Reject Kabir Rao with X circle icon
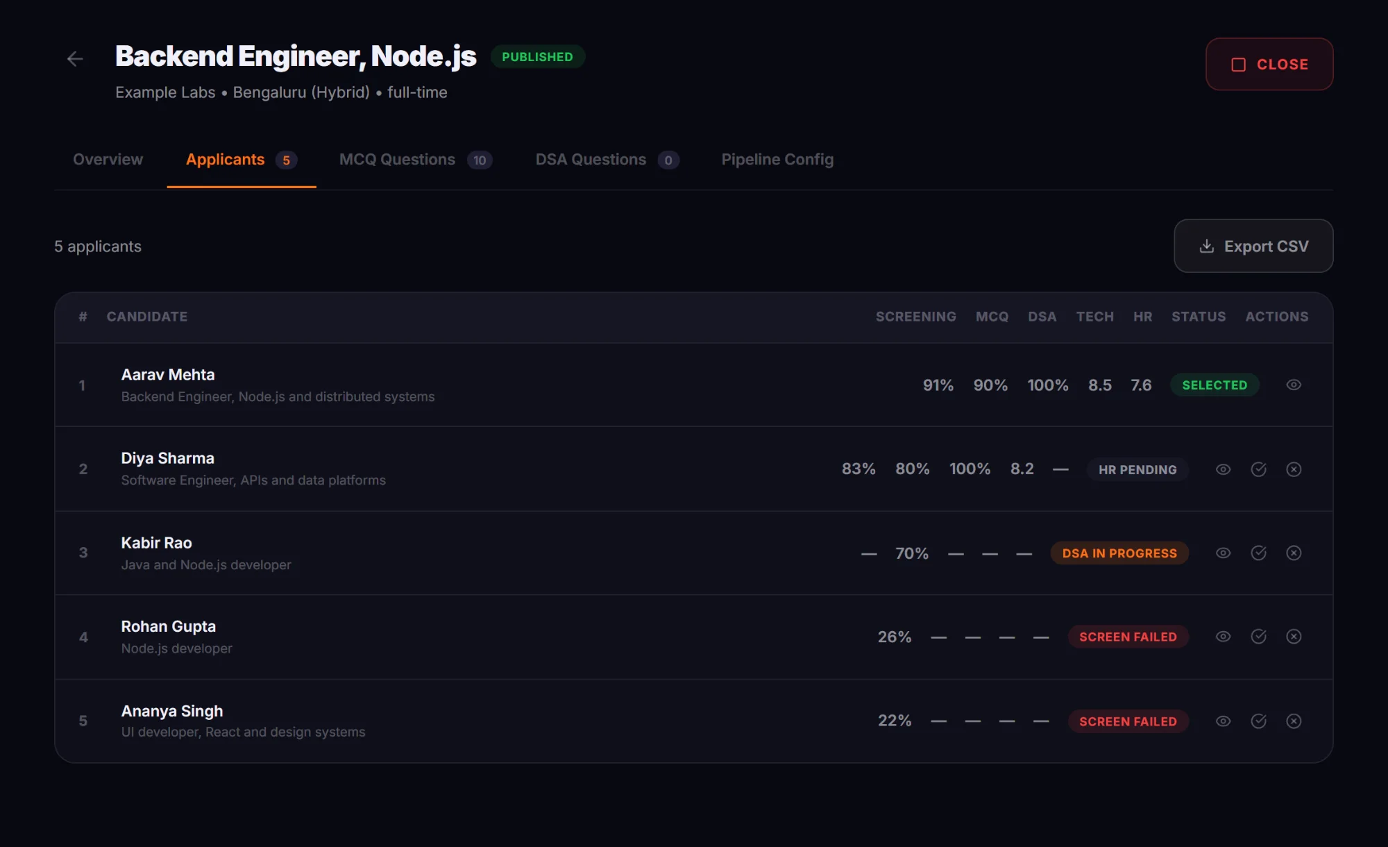 1294,553
